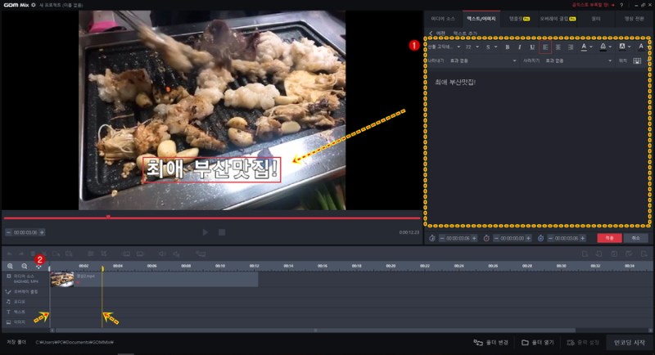Start encoding with 인코딩 시작
Viewport: 655px width, 355px height.
(629, 343)
